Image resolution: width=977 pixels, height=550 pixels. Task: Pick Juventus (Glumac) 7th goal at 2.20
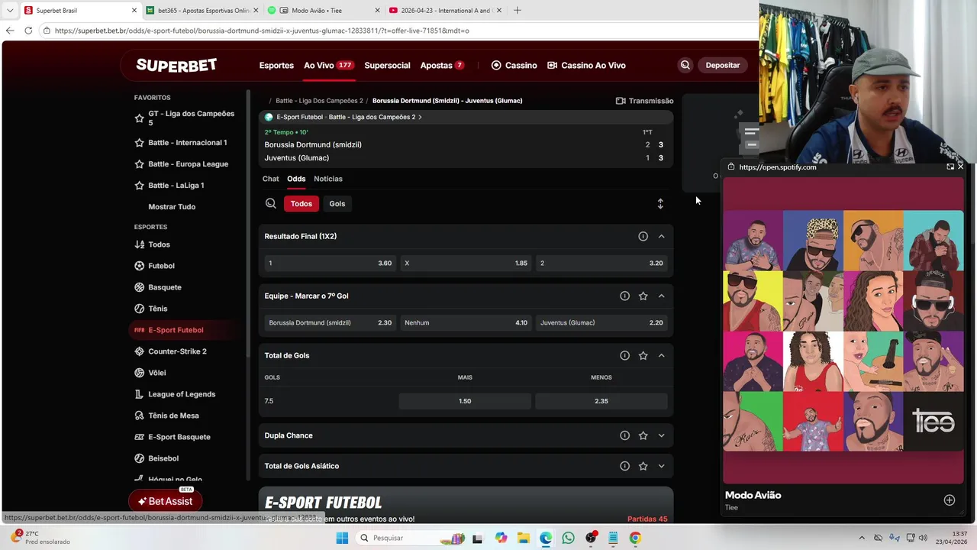[601, 322]
